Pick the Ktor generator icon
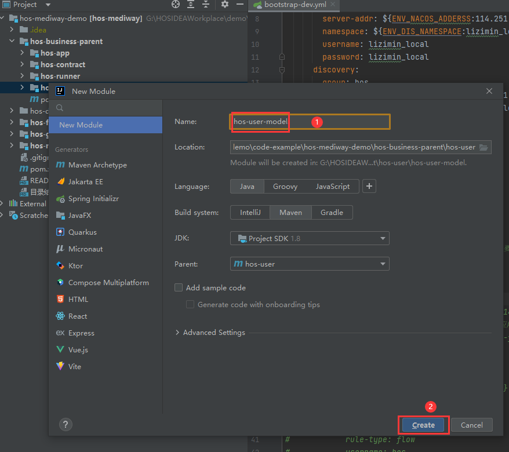The width and height of the screenshot is (509, 452). coord(60,266)
